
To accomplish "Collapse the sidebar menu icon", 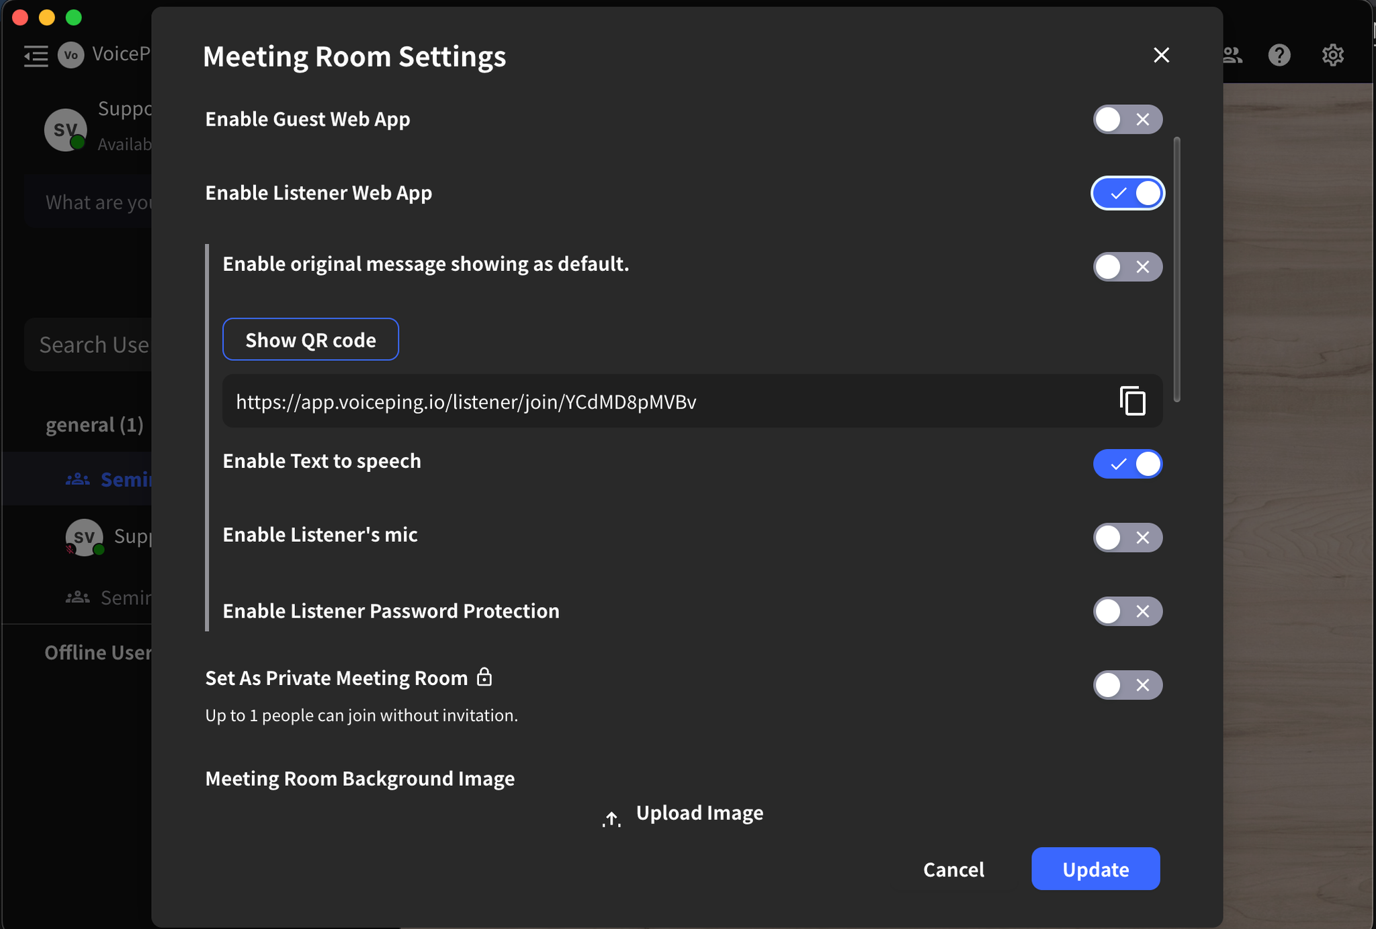I will point(36,55).
